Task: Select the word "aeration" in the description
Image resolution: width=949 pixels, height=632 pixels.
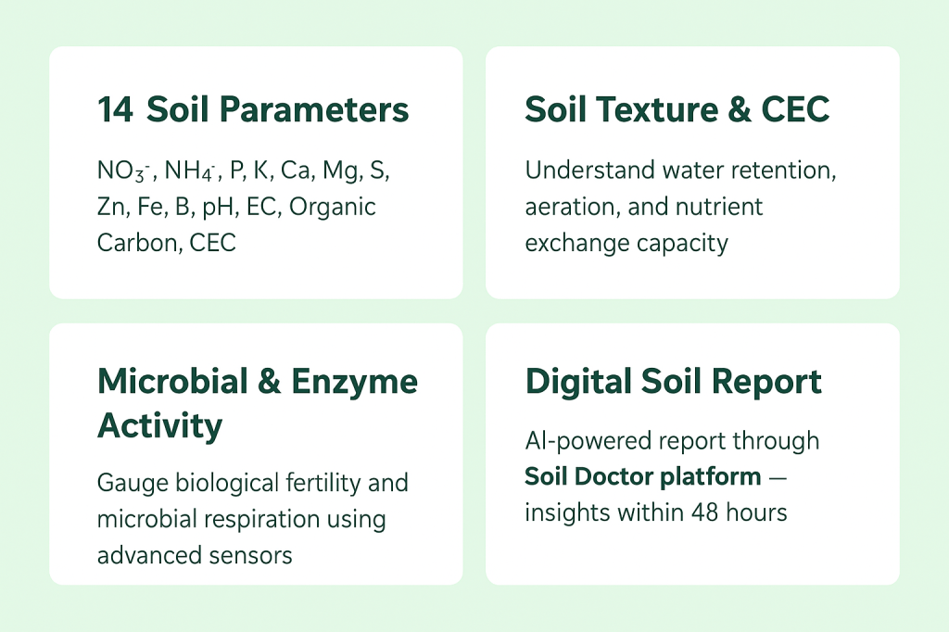Action: point(564,207)
